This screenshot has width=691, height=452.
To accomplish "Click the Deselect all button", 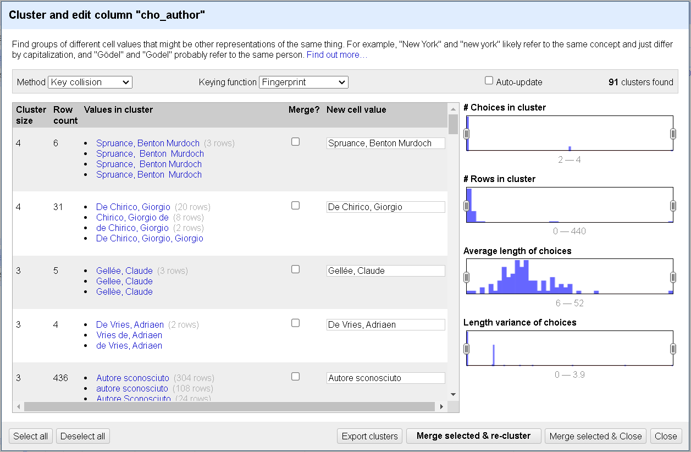I will click(x=82, y=436).
